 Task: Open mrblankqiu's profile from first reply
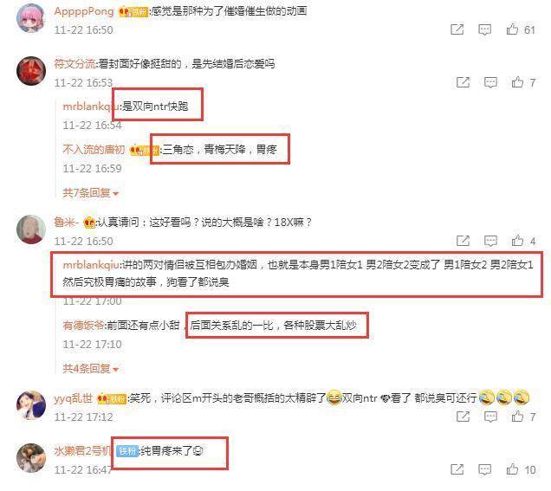[90, 106]
